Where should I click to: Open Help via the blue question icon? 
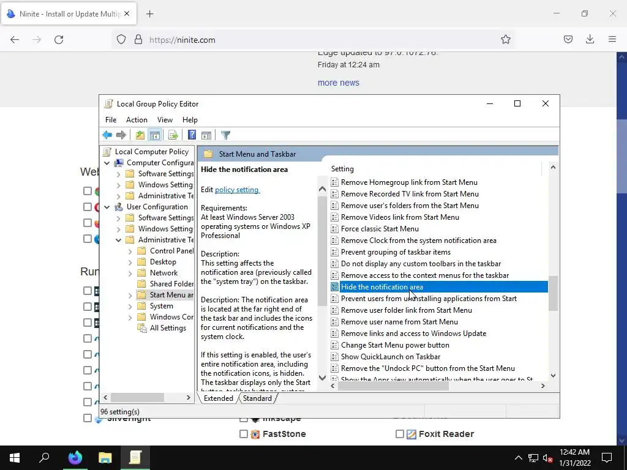pyautogui.click(x=192, y=135)
